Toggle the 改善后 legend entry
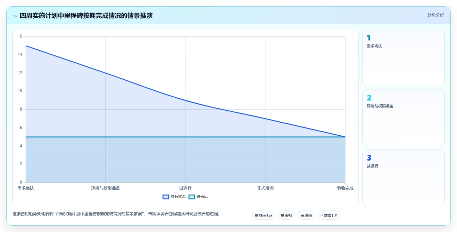457x232 pixels. (x=198, y=197)
